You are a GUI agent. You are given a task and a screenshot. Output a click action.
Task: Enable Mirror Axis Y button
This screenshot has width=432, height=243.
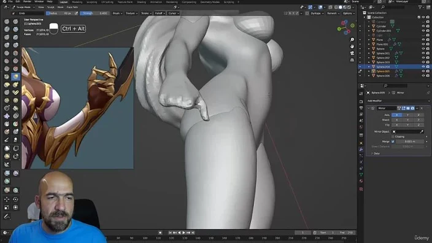(x=407, y=115)
